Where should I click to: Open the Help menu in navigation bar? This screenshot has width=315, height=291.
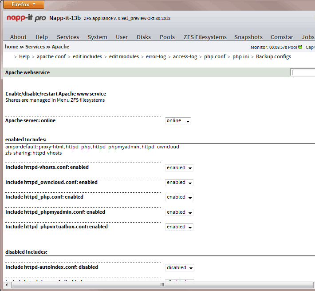tap(42, 37)
